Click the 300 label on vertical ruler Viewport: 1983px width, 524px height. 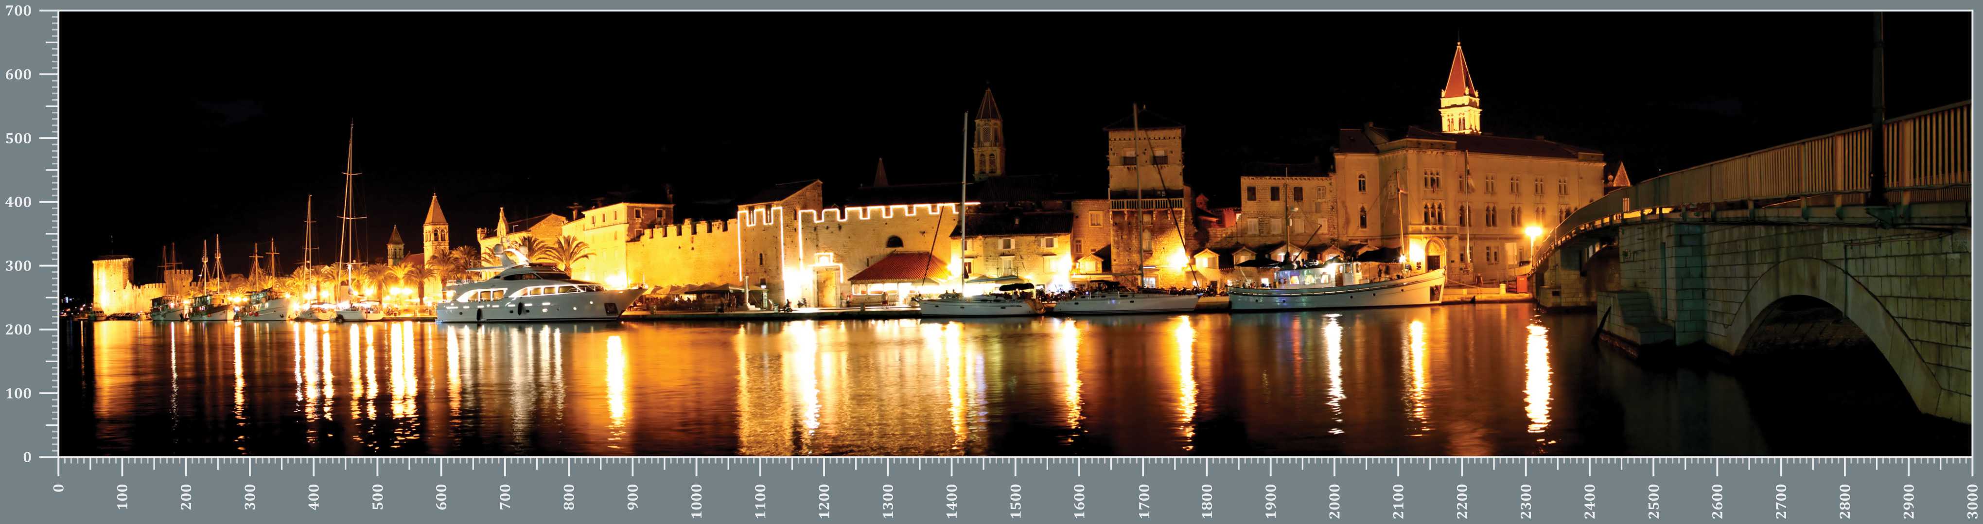(x=18, y=266)
